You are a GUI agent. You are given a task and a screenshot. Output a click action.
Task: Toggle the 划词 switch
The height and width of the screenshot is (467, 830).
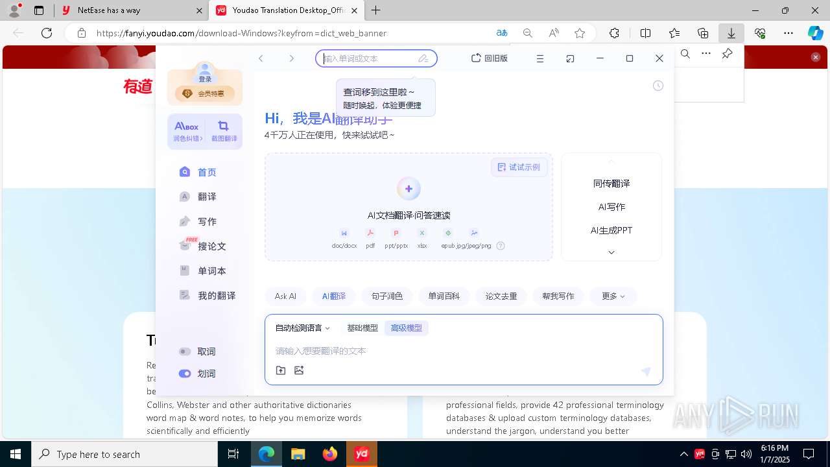click(x=185, y=374)
